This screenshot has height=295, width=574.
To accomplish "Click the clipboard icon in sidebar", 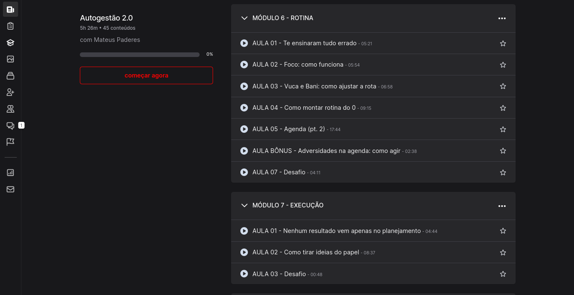I will (11, 26).
